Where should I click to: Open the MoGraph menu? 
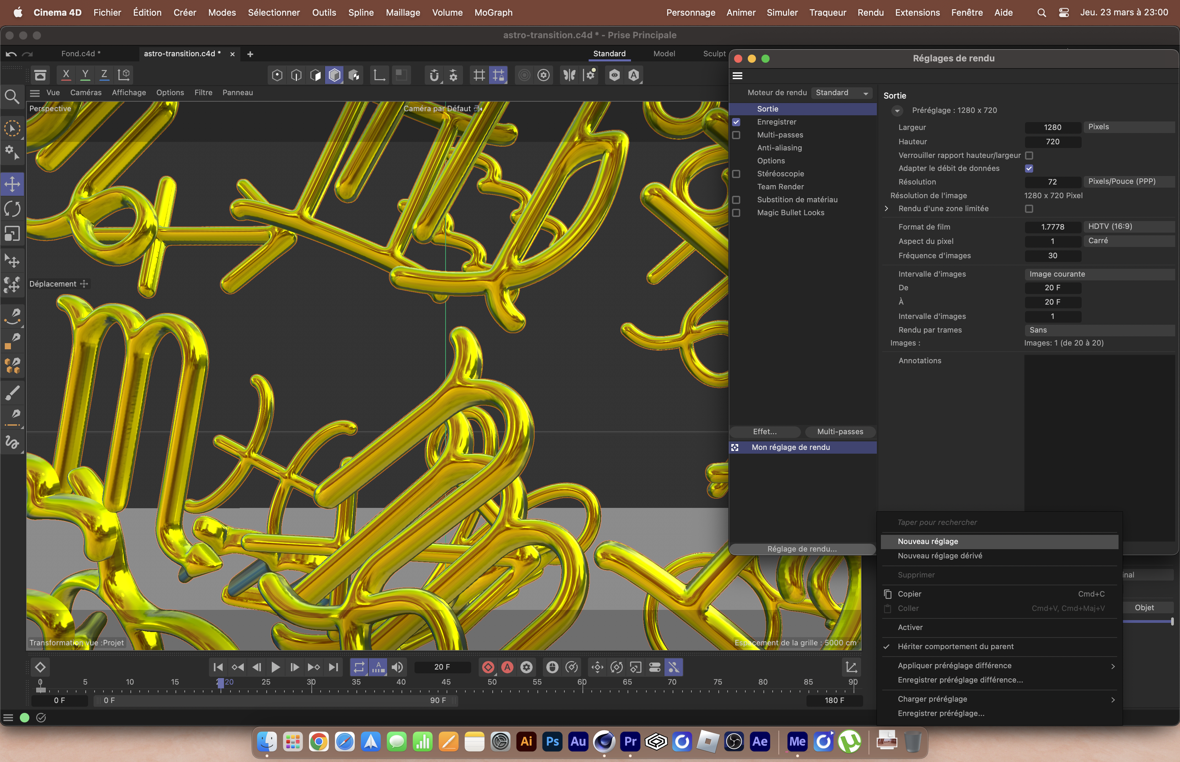coord(493,13)
